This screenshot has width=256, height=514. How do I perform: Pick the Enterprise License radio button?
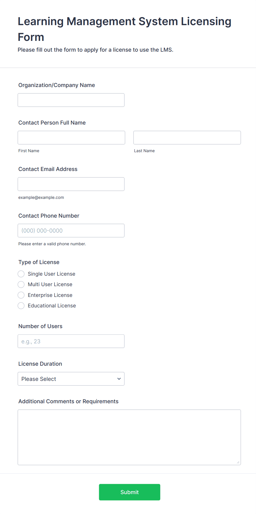(21, 295)
